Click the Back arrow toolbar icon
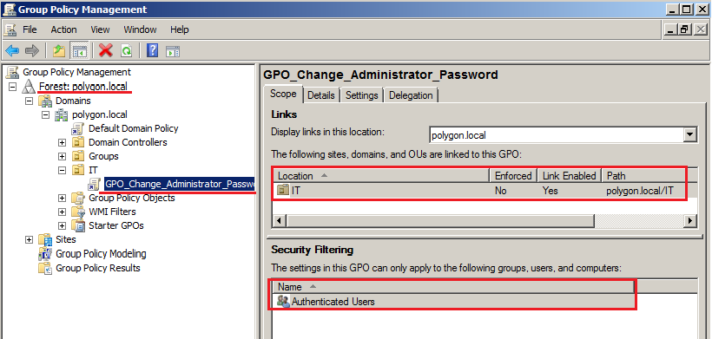Image resolution: width=712 pixels, height=339 pixels. tap(12, 50)
